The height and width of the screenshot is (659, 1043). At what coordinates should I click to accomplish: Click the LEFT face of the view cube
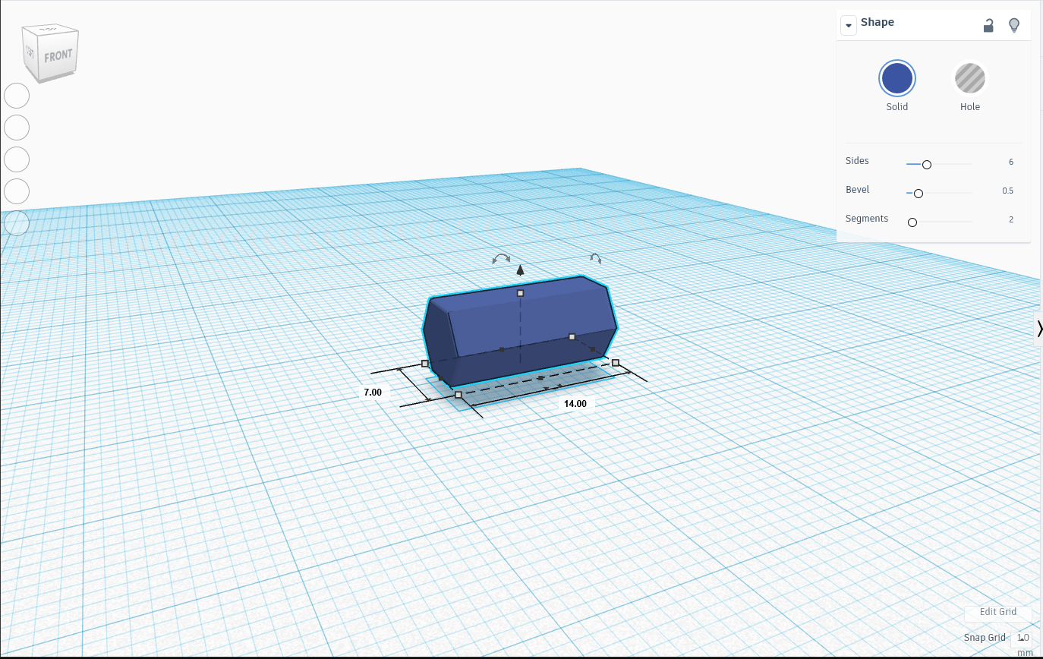tap(30, 52)
